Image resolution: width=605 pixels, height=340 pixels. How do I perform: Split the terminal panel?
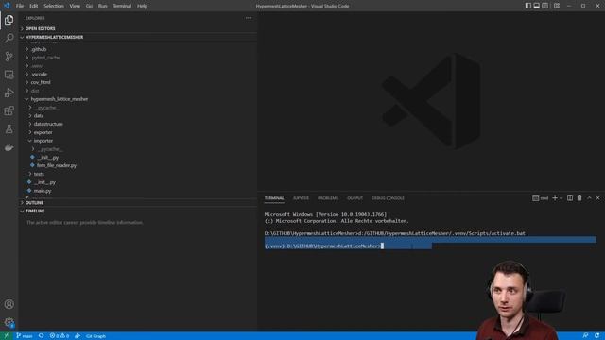[x=570, y=198]
